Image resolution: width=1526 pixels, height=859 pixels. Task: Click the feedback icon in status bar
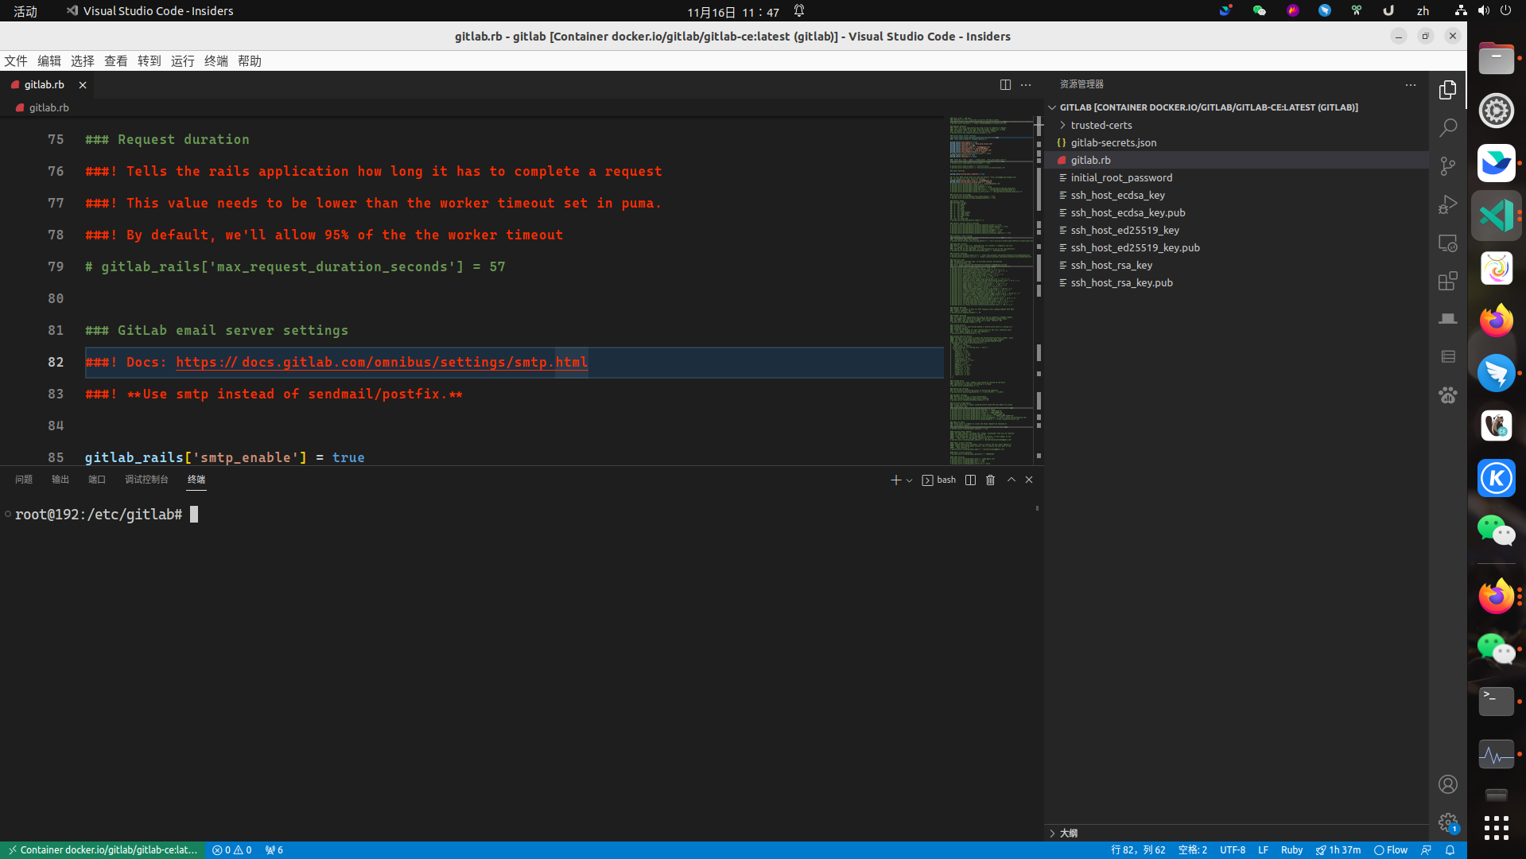point(1426,850)
